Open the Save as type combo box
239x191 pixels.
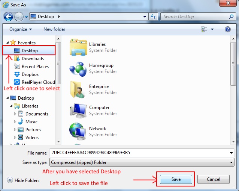coord(142,162)
